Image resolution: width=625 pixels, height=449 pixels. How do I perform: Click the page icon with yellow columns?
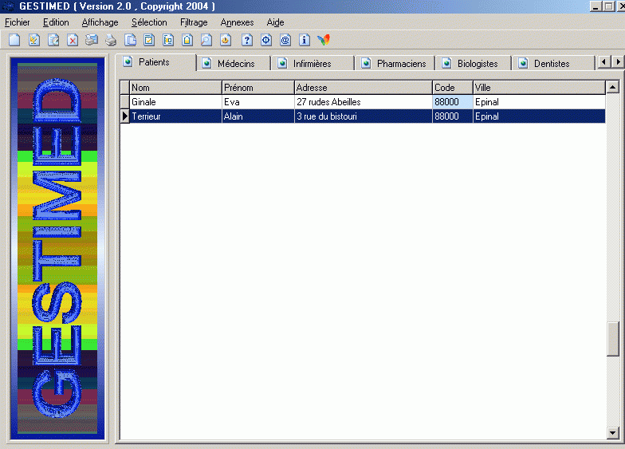click(168, 40)
